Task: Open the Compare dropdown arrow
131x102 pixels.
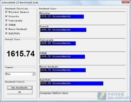Action: (x=34, y=74)
